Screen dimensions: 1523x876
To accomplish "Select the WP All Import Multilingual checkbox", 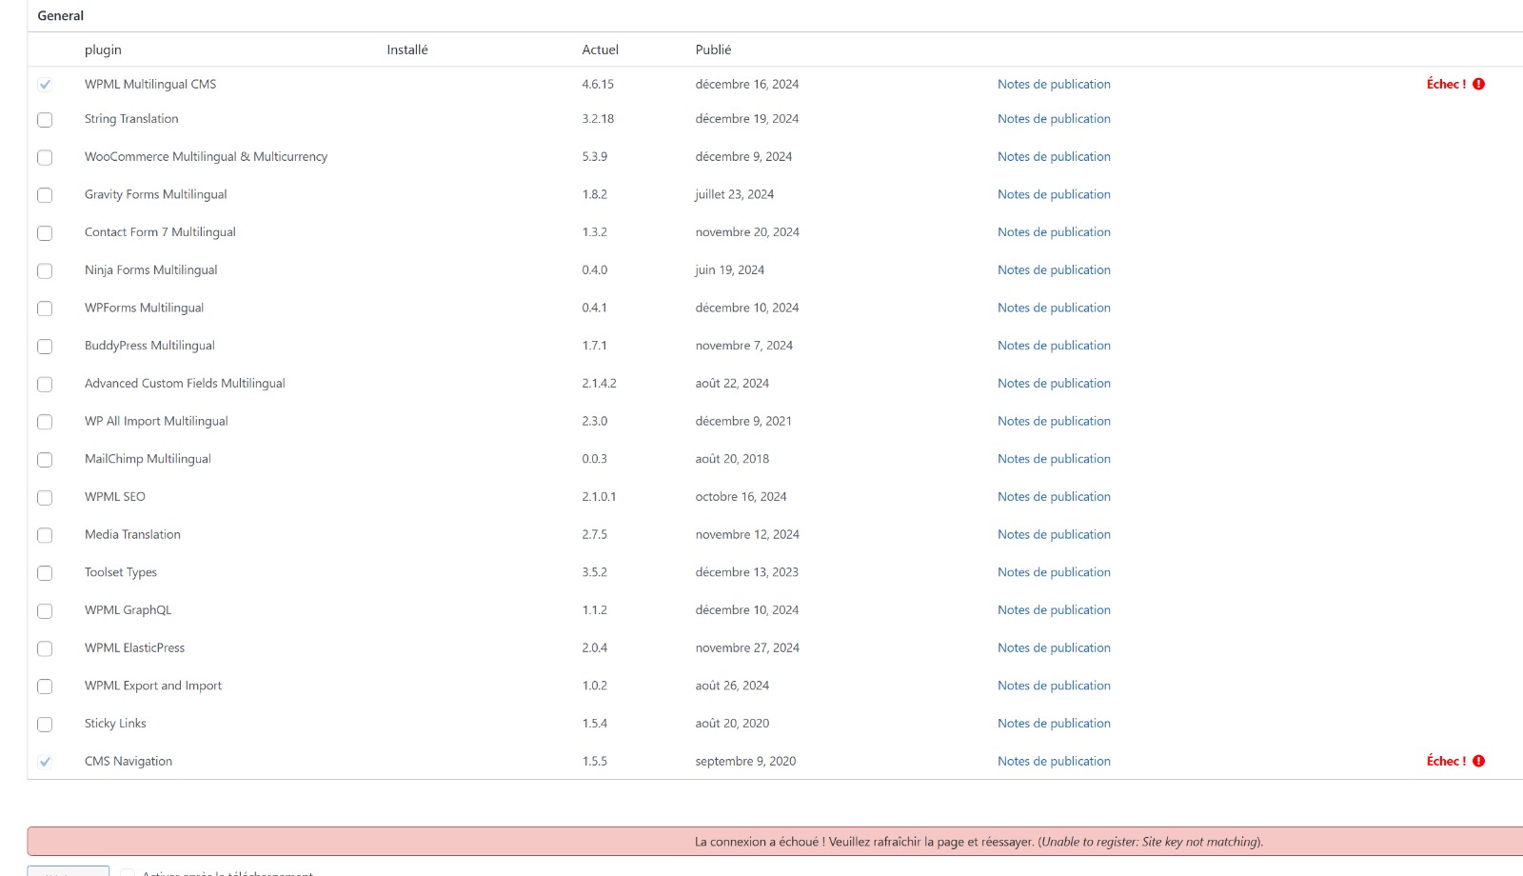I will pyautogui.click(x=45, y=422).
